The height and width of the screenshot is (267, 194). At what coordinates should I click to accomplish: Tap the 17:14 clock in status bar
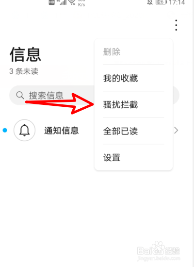(x=177, y=2)
